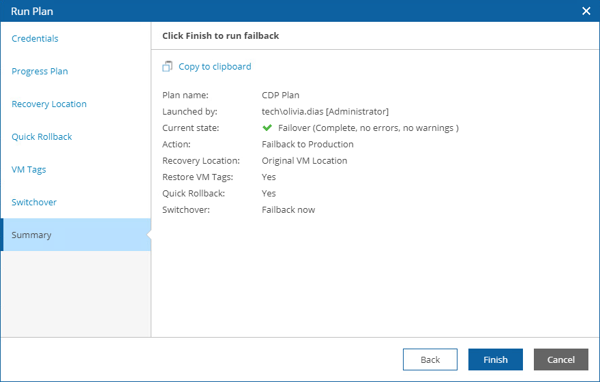Click the Original VM Location value
The image size is (600, 382).
click(304, 160)
